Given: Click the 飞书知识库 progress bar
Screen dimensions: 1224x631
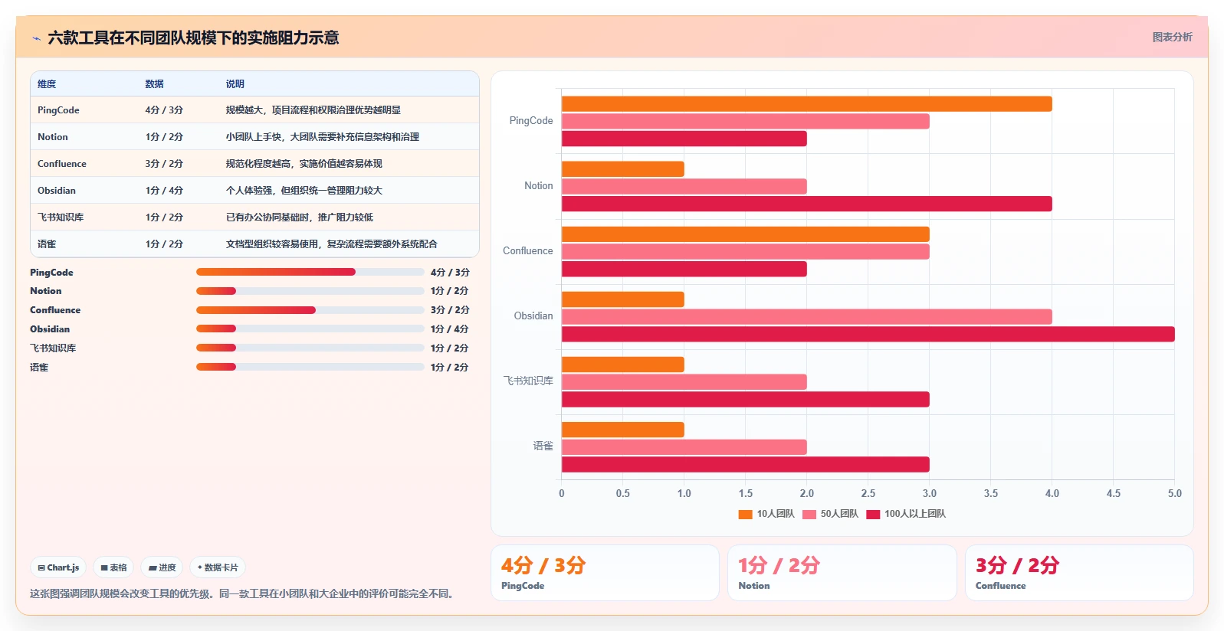Looking at the screenshot, I should (x=310, y=348).
